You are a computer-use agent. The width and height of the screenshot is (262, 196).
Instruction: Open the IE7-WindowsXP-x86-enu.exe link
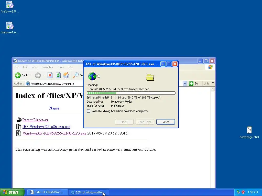click(46, 127)
